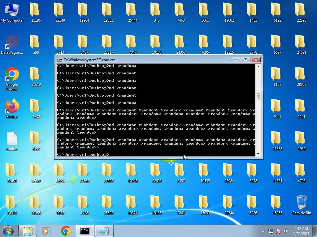
Task: Select folder 25444 on desktop
Action: click(x=132, y=13)
